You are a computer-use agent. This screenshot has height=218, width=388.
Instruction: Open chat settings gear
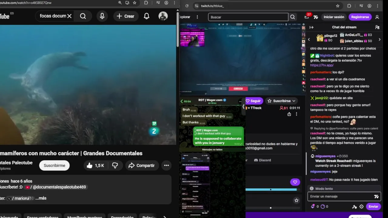click(x=361, y=206)
